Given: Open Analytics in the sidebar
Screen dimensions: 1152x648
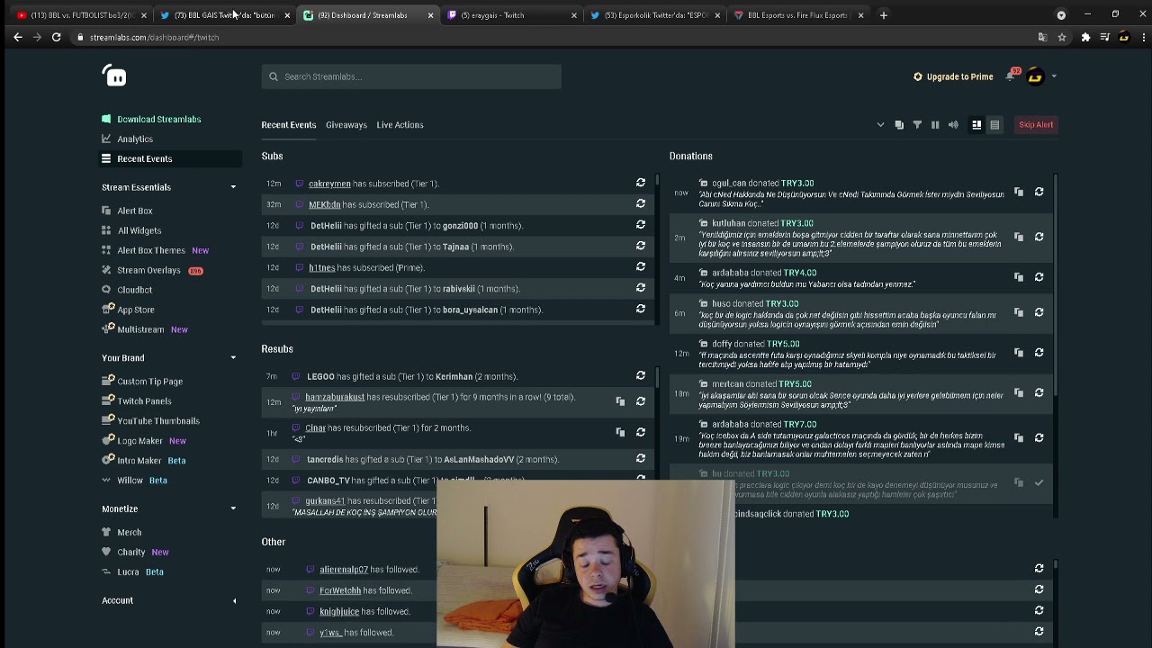Looking at the screenshot, I should point(135,139).
